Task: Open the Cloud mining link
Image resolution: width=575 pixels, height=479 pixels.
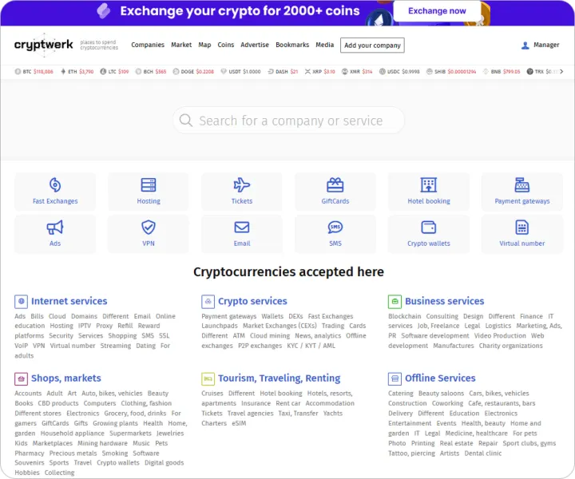Action: click(x=270, y=336)
